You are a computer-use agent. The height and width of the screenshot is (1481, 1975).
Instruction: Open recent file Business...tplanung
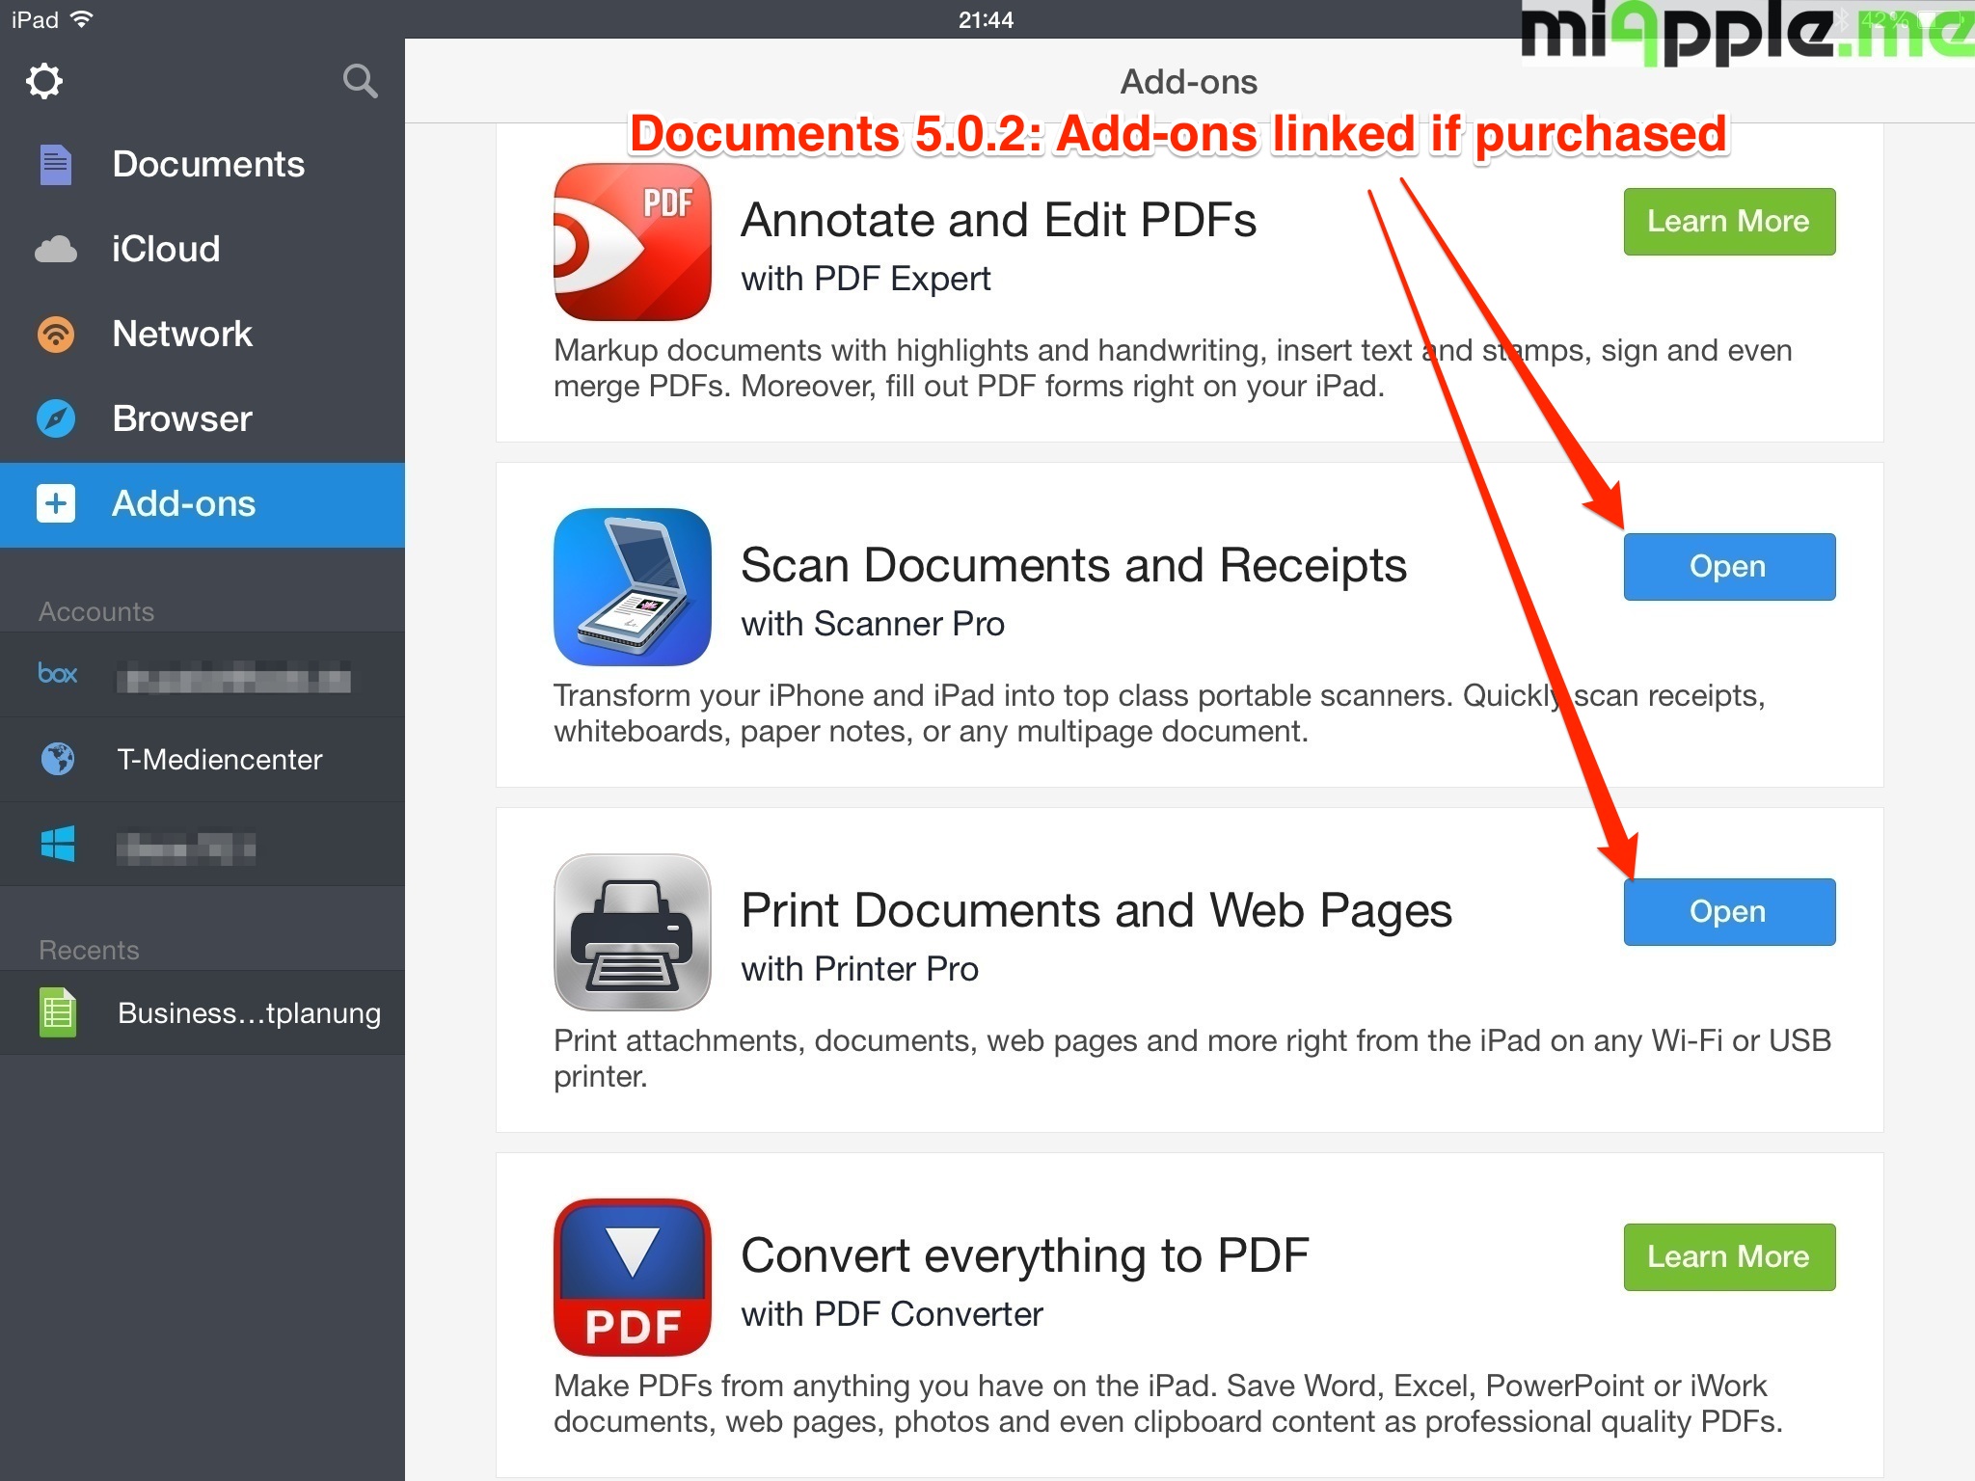point(247,1013)
